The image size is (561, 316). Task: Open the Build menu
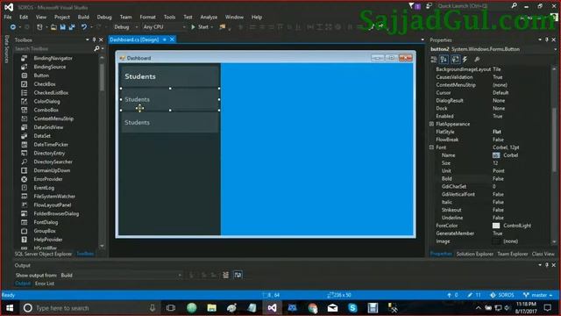click(x=83, y=17)
